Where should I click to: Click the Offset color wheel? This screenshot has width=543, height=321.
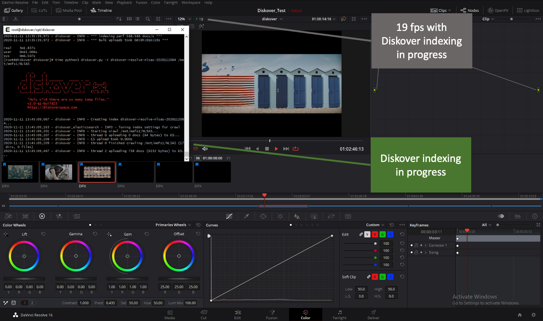click(x=179, y=256)
